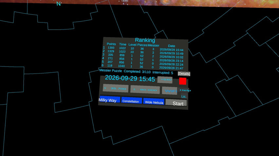
Task: Click the N north compass marker
Action: [x=59, y=4]
